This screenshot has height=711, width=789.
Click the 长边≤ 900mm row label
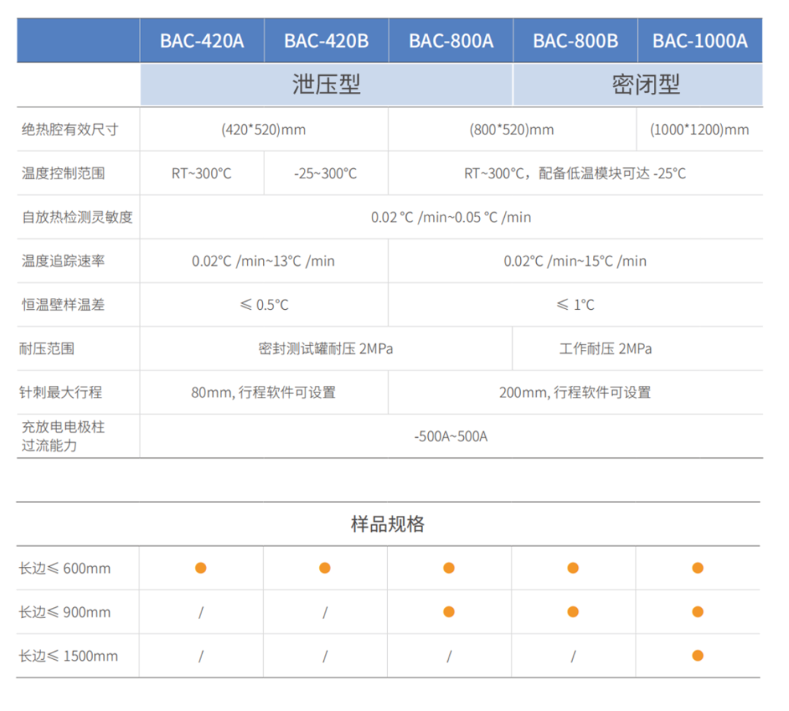pos(65,612)
